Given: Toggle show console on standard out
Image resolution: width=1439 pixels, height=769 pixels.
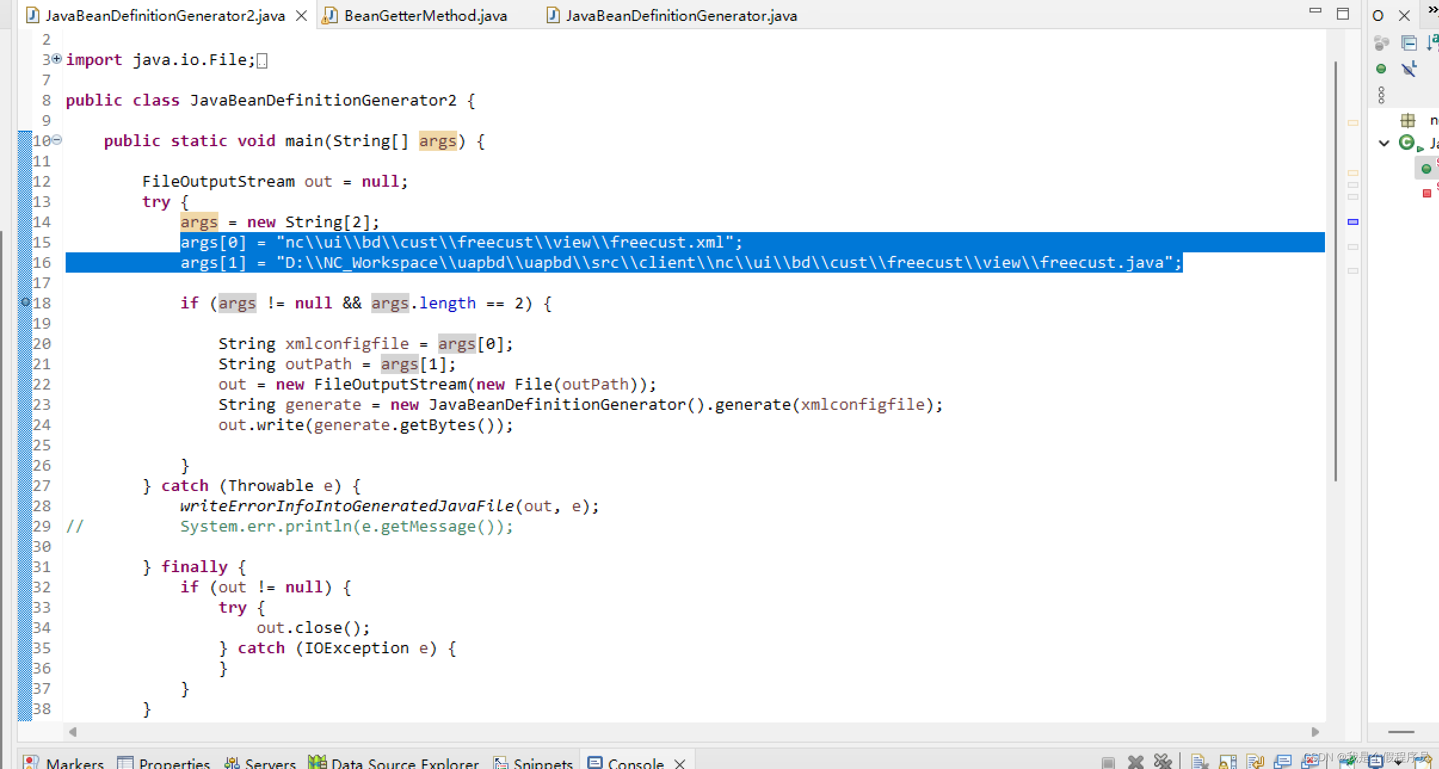Looking at the screenshot, I should point(1283,762).
